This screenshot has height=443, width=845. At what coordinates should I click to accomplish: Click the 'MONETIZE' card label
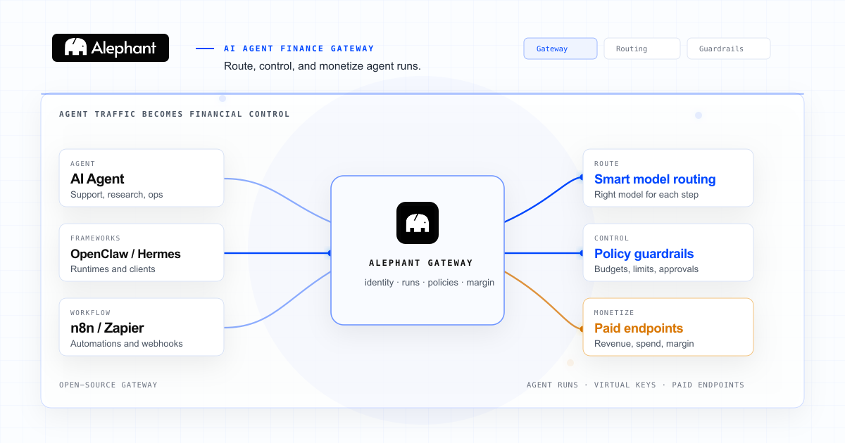(614, 313)
